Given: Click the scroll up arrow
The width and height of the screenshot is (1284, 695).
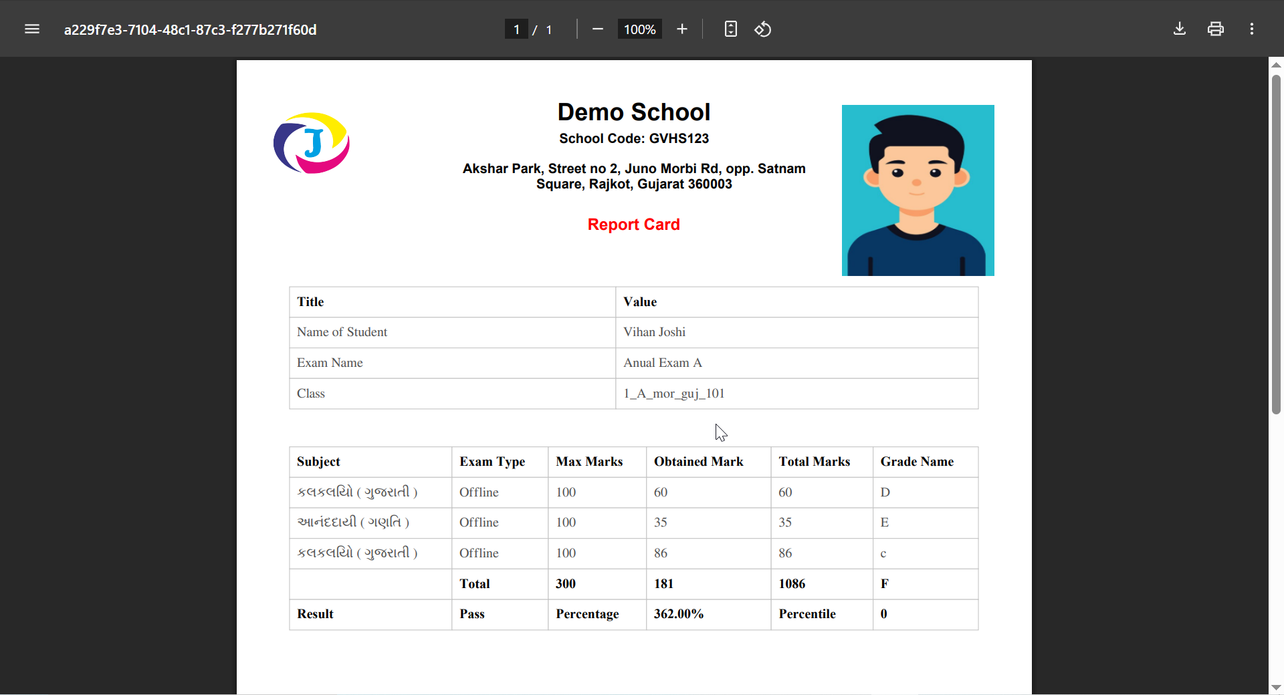Looking at the screenshot, I should (x=1276, y=65).
